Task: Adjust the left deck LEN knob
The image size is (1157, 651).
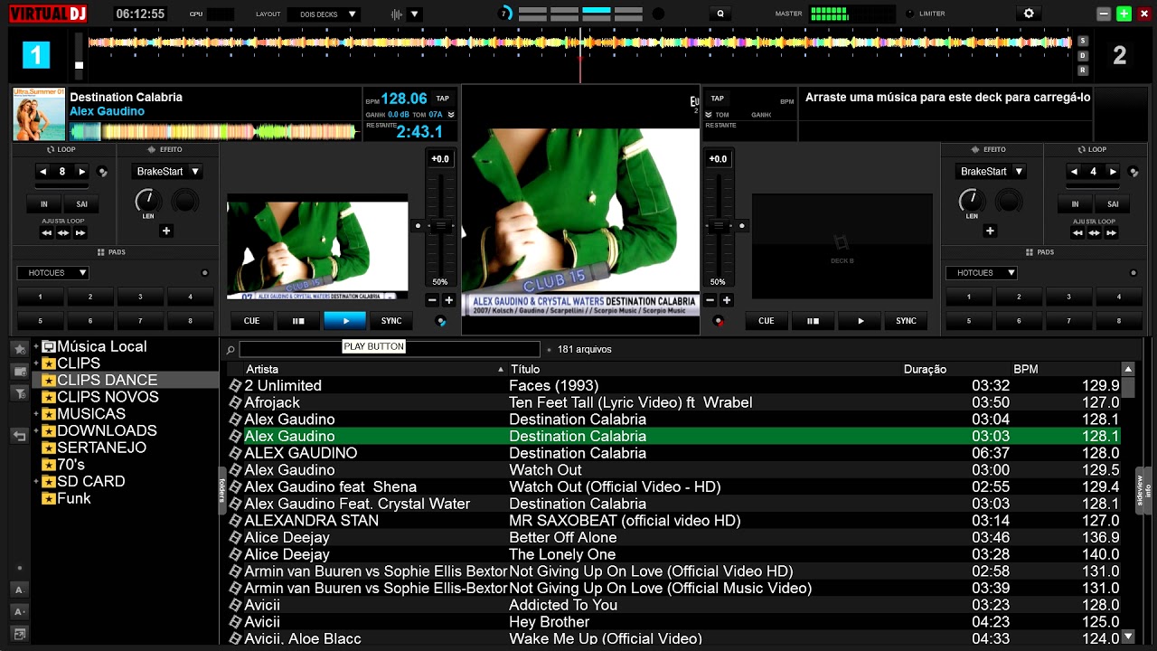Action: pos(147,200)
